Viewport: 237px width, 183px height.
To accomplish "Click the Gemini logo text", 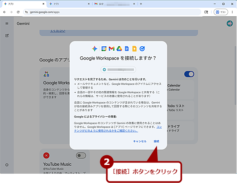I will pos(23,24).
